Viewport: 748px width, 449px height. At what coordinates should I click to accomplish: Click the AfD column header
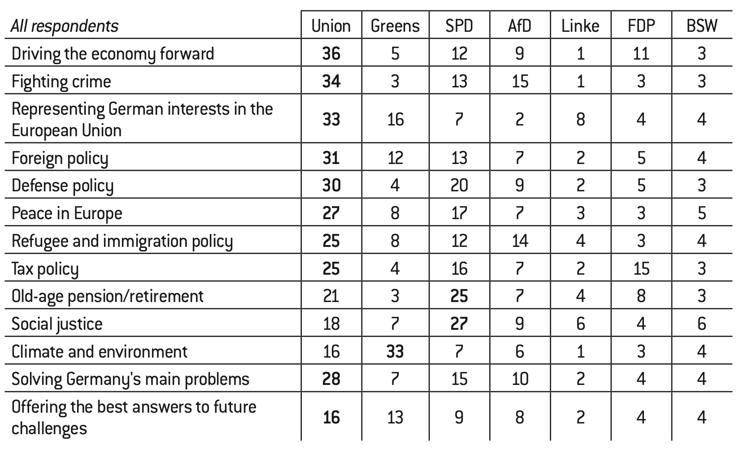click(519, 26)
